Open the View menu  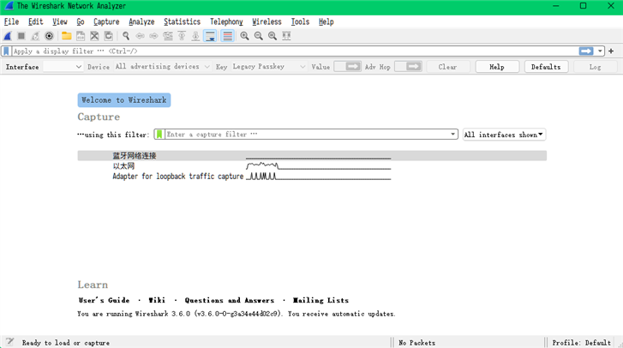(x=60, y=21)
